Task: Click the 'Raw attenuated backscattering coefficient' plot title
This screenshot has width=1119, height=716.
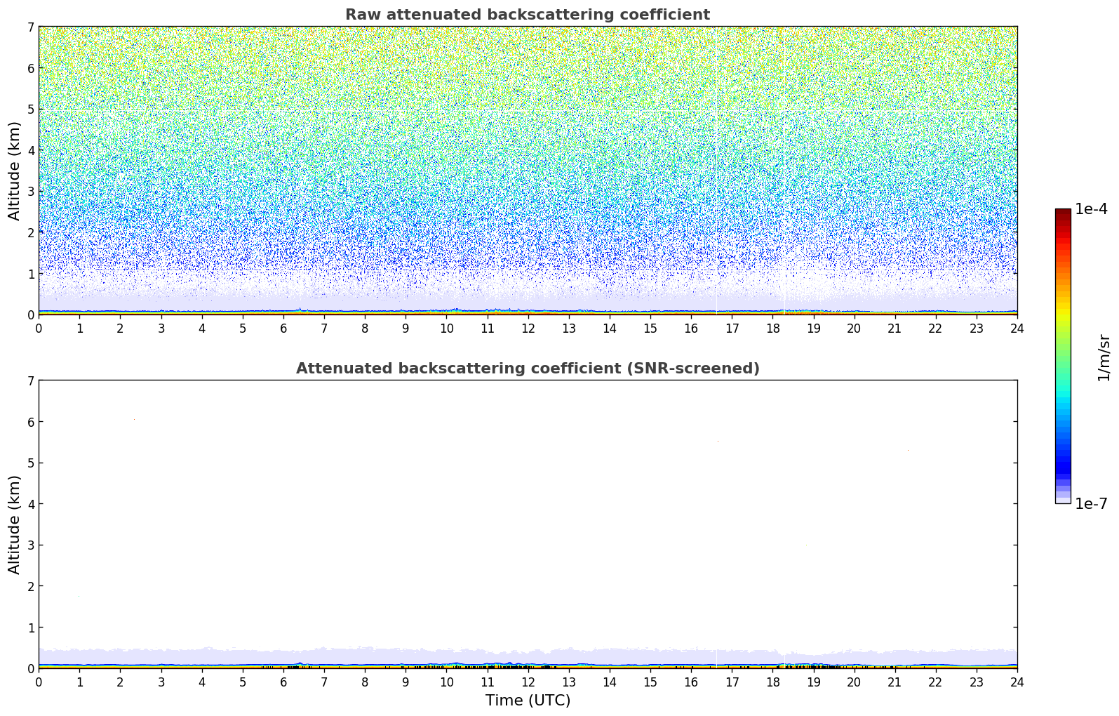Action: [x=527, y=15]
